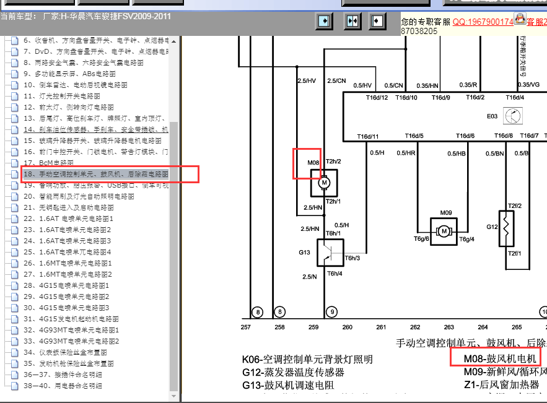This screenshot has width=547, height=403.
Task: Click the left-arrow panel layout button
Action: 377,21
